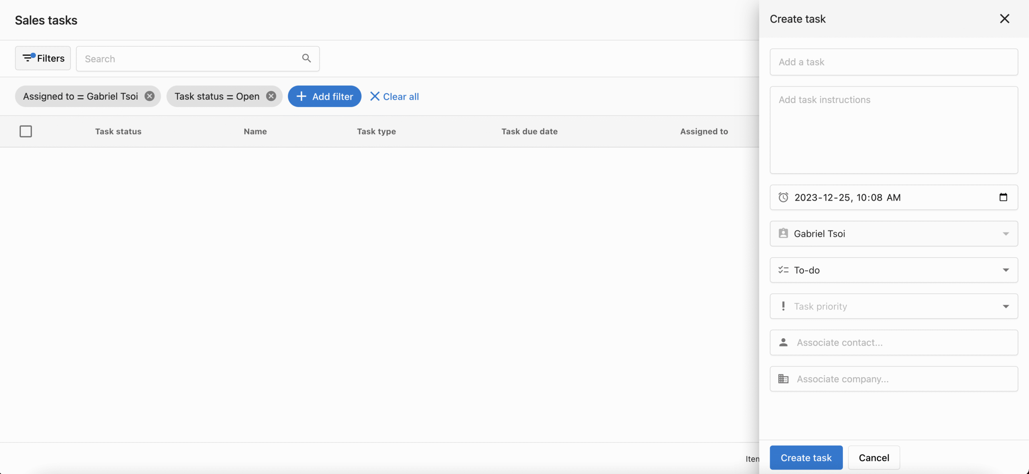Click the Add filter button
Viewport: 1029px width, 474px height.
coord(324,96)
